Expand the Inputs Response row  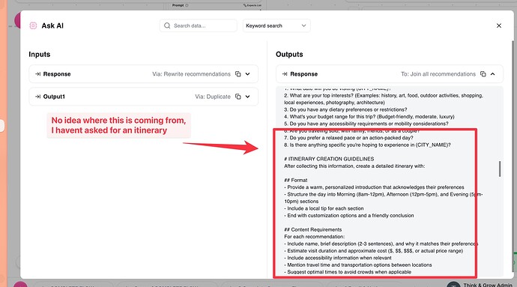point(247,74)
